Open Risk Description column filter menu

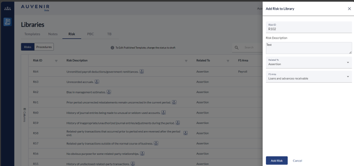[x=186, y=61]
